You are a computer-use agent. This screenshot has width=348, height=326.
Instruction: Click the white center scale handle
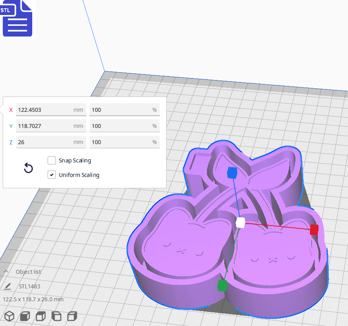[241, 223]
